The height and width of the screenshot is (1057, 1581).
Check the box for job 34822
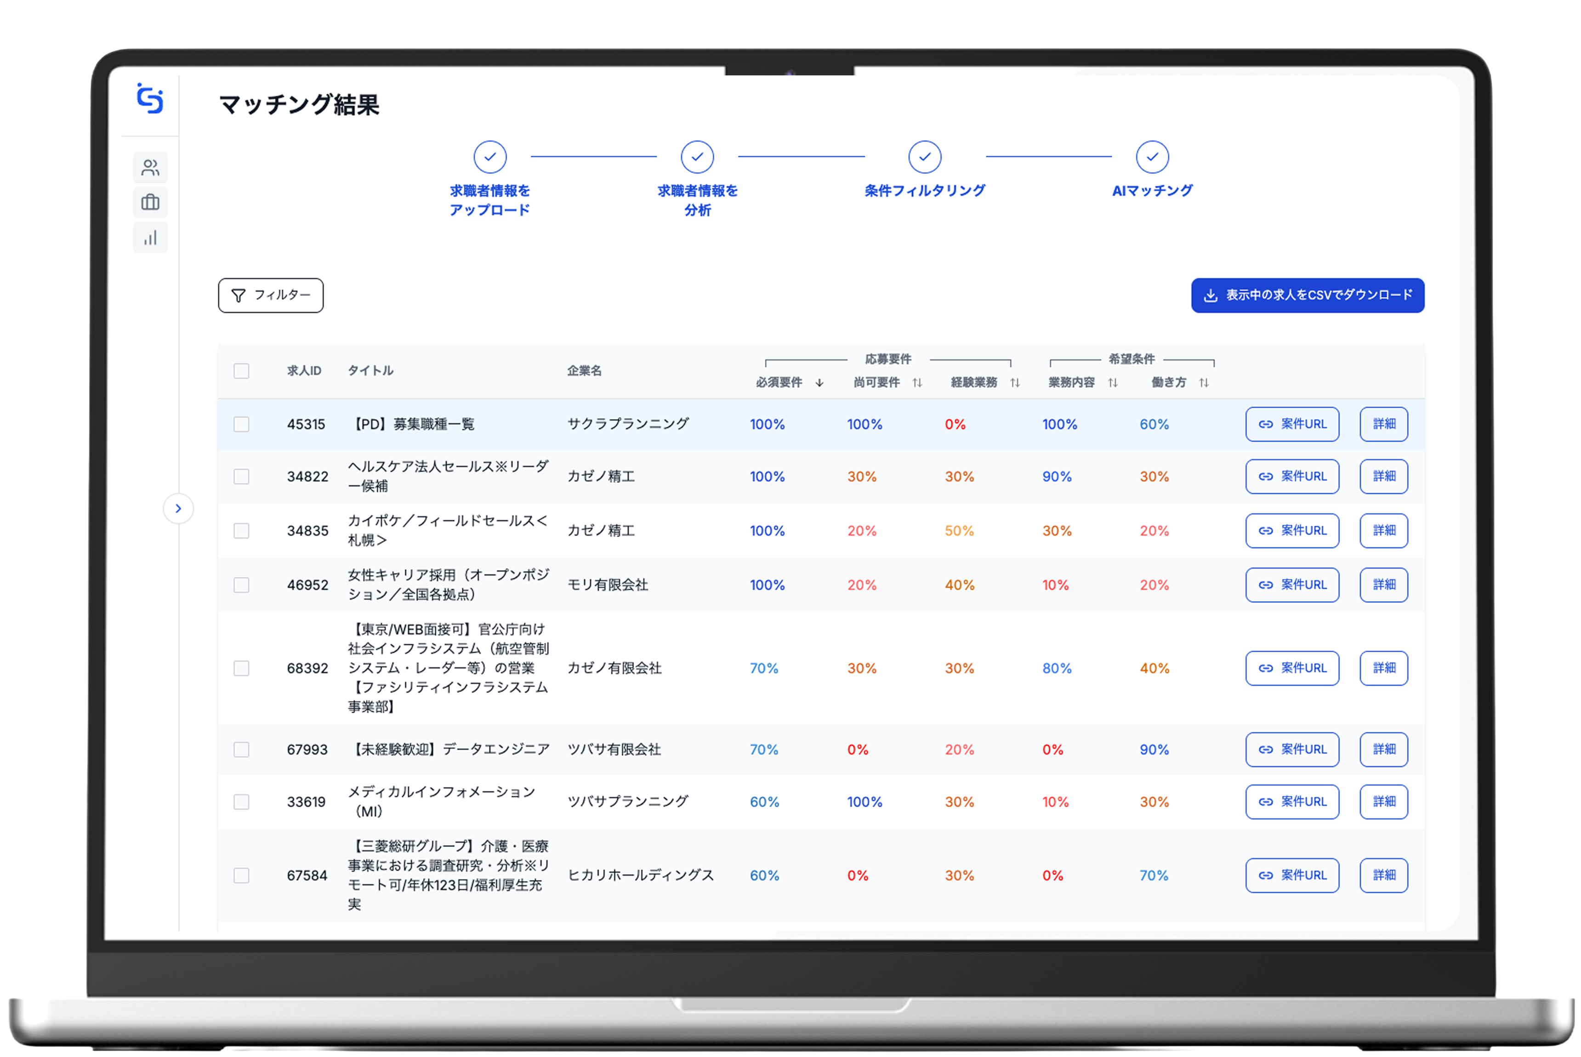pos(241,477)
